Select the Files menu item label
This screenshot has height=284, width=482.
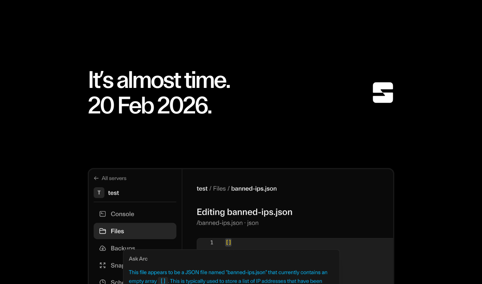(x=117, y=231)
